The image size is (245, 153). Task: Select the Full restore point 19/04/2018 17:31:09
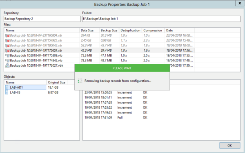[x=98, y=118]
